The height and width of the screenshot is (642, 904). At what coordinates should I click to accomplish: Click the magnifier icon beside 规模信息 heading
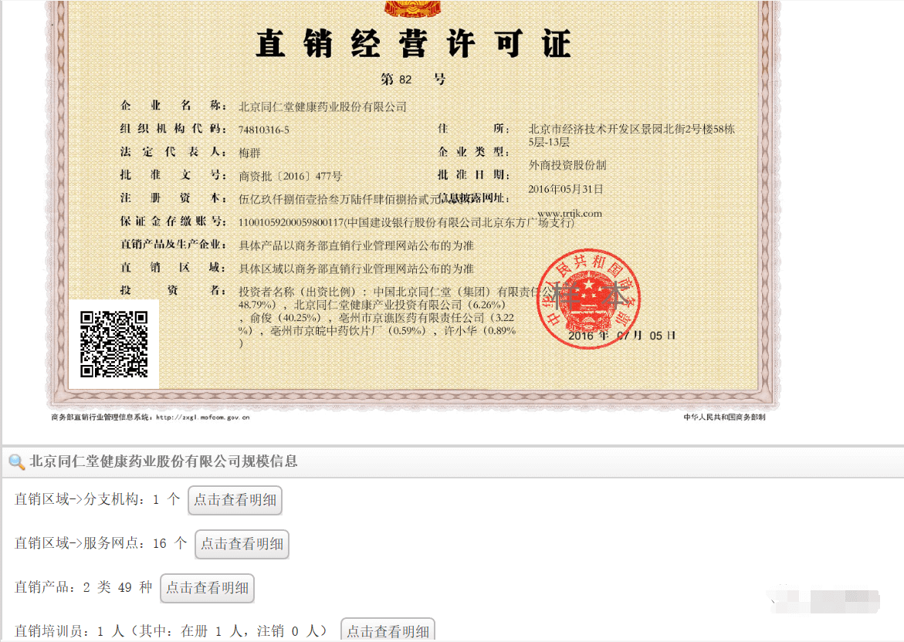pos(16,461)
